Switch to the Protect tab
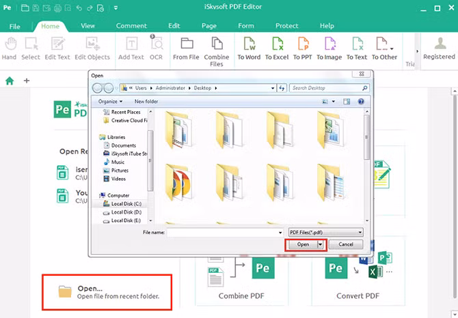The image size is (458, 318). (x=286, y=25)
